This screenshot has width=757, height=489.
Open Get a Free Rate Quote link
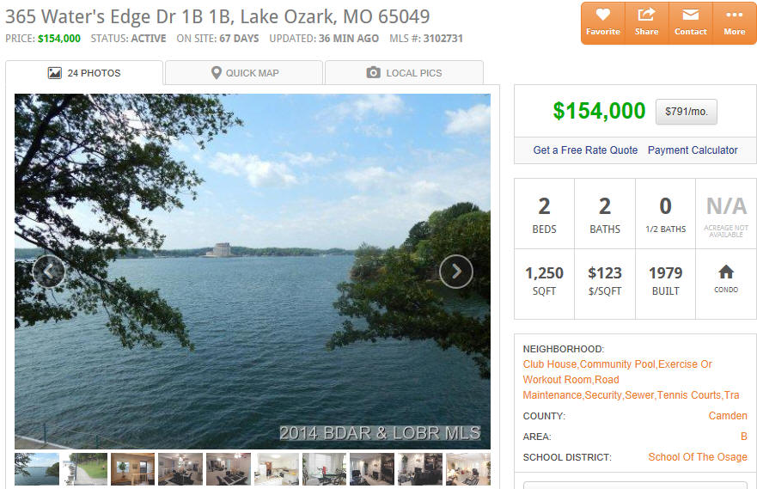[585, 150]
